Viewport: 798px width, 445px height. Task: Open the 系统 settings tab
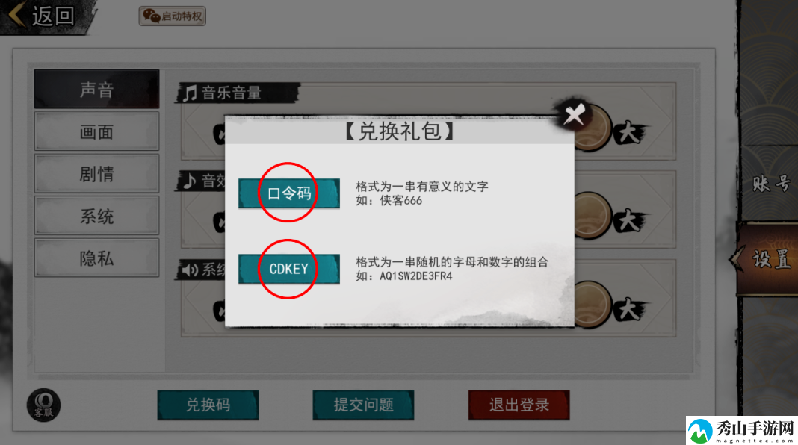[96, 216]
